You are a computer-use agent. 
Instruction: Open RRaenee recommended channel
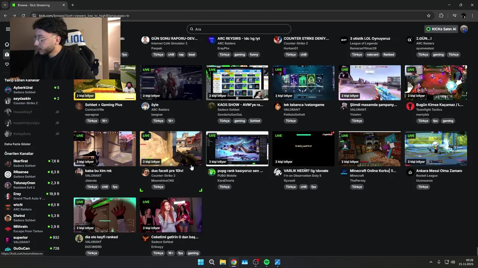(32, 174)
